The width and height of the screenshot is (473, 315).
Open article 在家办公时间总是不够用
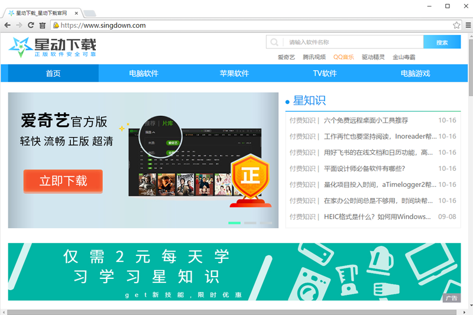378,201
